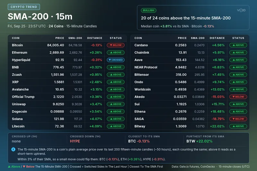Click Solana price 121.98
This screenshot has height=171, width=257.
tap(59, 119)
